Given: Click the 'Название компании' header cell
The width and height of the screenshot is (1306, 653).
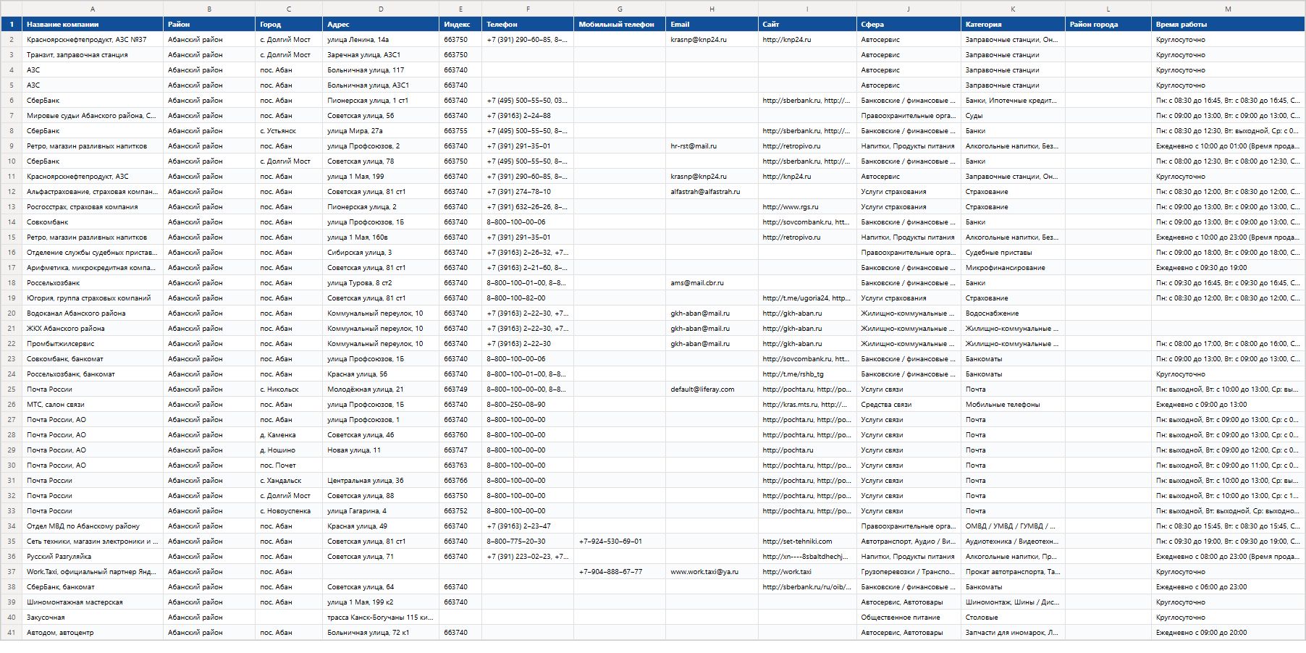Looking at the screenshot, I should (x=93, y=24).
